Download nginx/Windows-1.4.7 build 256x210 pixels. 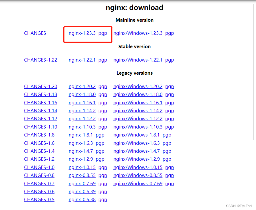click(x=137, y=151)
